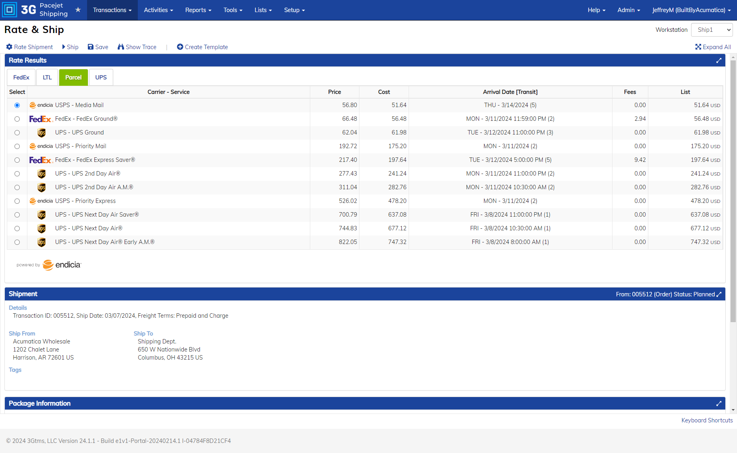The width and height of the screenshot is (737, 453).
Task: Open the Lists dropdown menu
Action: click(263, 10)
